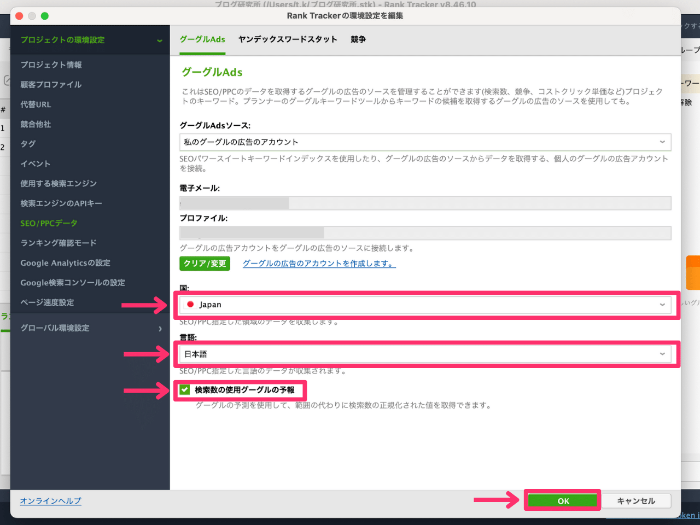Switch to ヤンデックスワードスタット tab
The height and width of the screenshot is (525, 700).
click(x=288, y=39)
